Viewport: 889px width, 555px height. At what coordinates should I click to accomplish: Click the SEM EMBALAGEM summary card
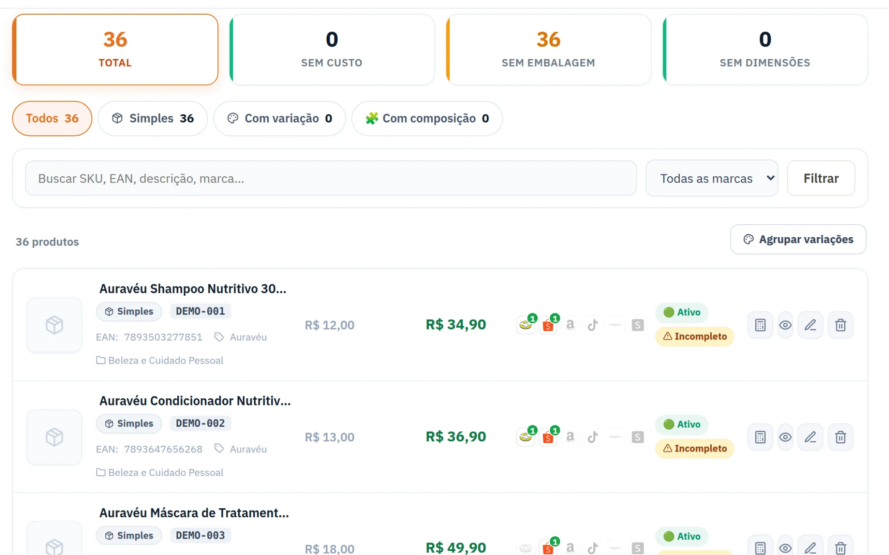pos(549,49)
